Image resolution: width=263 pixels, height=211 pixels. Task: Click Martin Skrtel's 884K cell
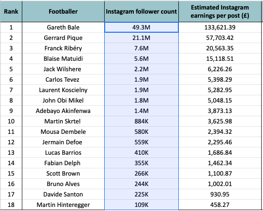[142, 121]
